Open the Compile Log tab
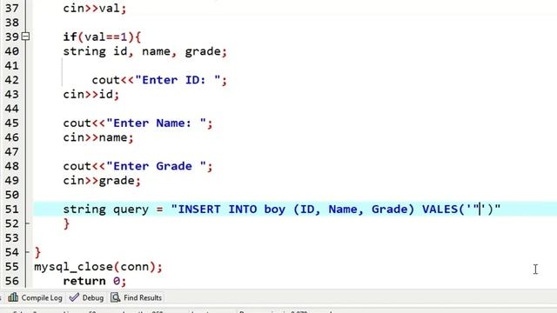This screenshot has height=313, width=557. 35,297
